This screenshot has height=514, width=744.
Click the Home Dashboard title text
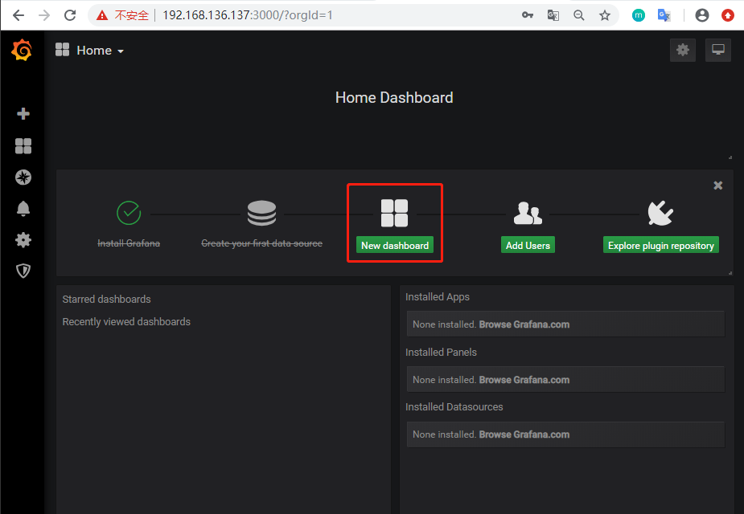click(394, 98)
